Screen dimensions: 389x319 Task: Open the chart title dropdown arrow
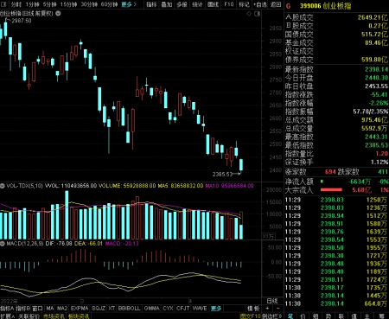pyautogui.click(x=58, y=13)
